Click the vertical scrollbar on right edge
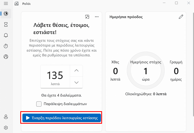The width and height of the screenshot is (194, 133). point(193,64)
